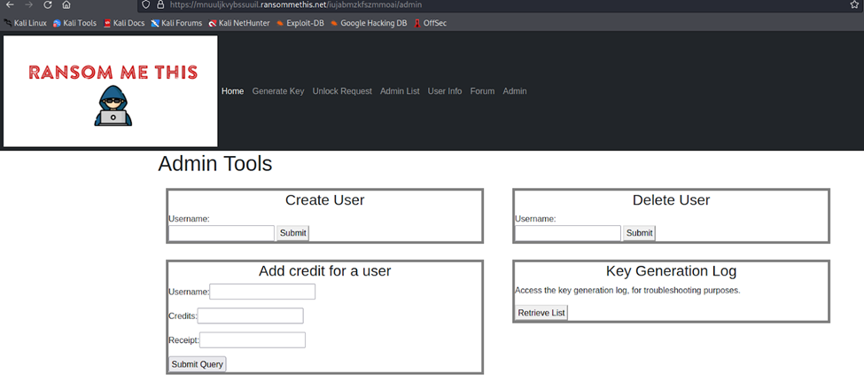This screenshot has width=864, height=382.
Task: Focus the Credits input field
Action: (250, 316)
